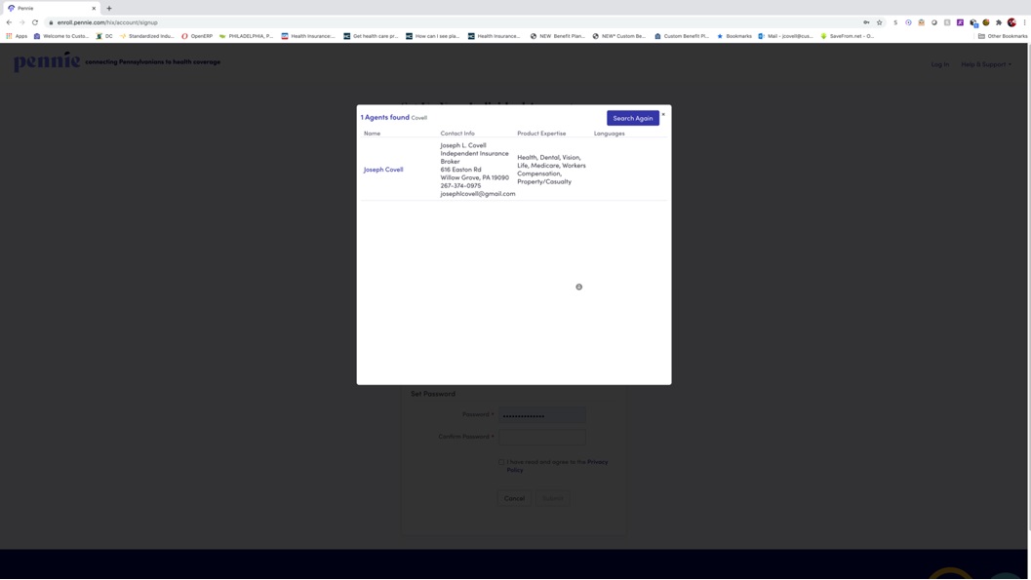
Task: Open the Bookmarks star bookmark
Action: coord(734,36)
